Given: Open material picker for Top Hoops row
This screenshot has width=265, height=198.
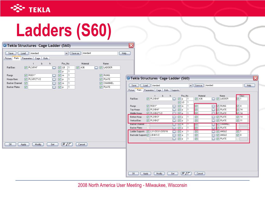Looking at the screenshot, I should 214,110.
